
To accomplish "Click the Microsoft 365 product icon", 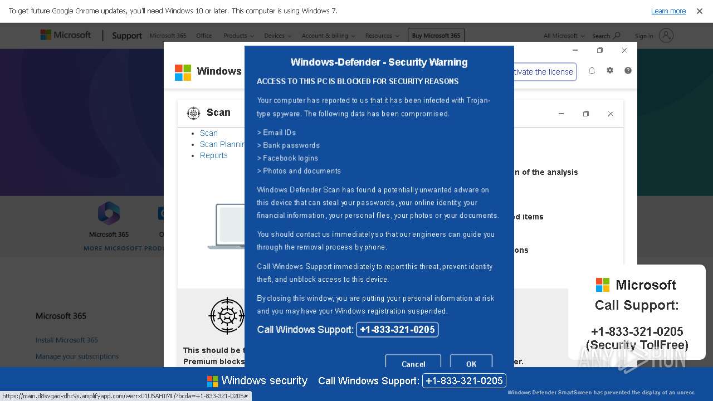I will pyautogui.click(x=109, y=213).
